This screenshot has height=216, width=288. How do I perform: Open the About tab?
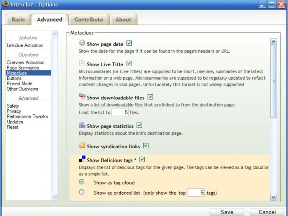point(123,19)
